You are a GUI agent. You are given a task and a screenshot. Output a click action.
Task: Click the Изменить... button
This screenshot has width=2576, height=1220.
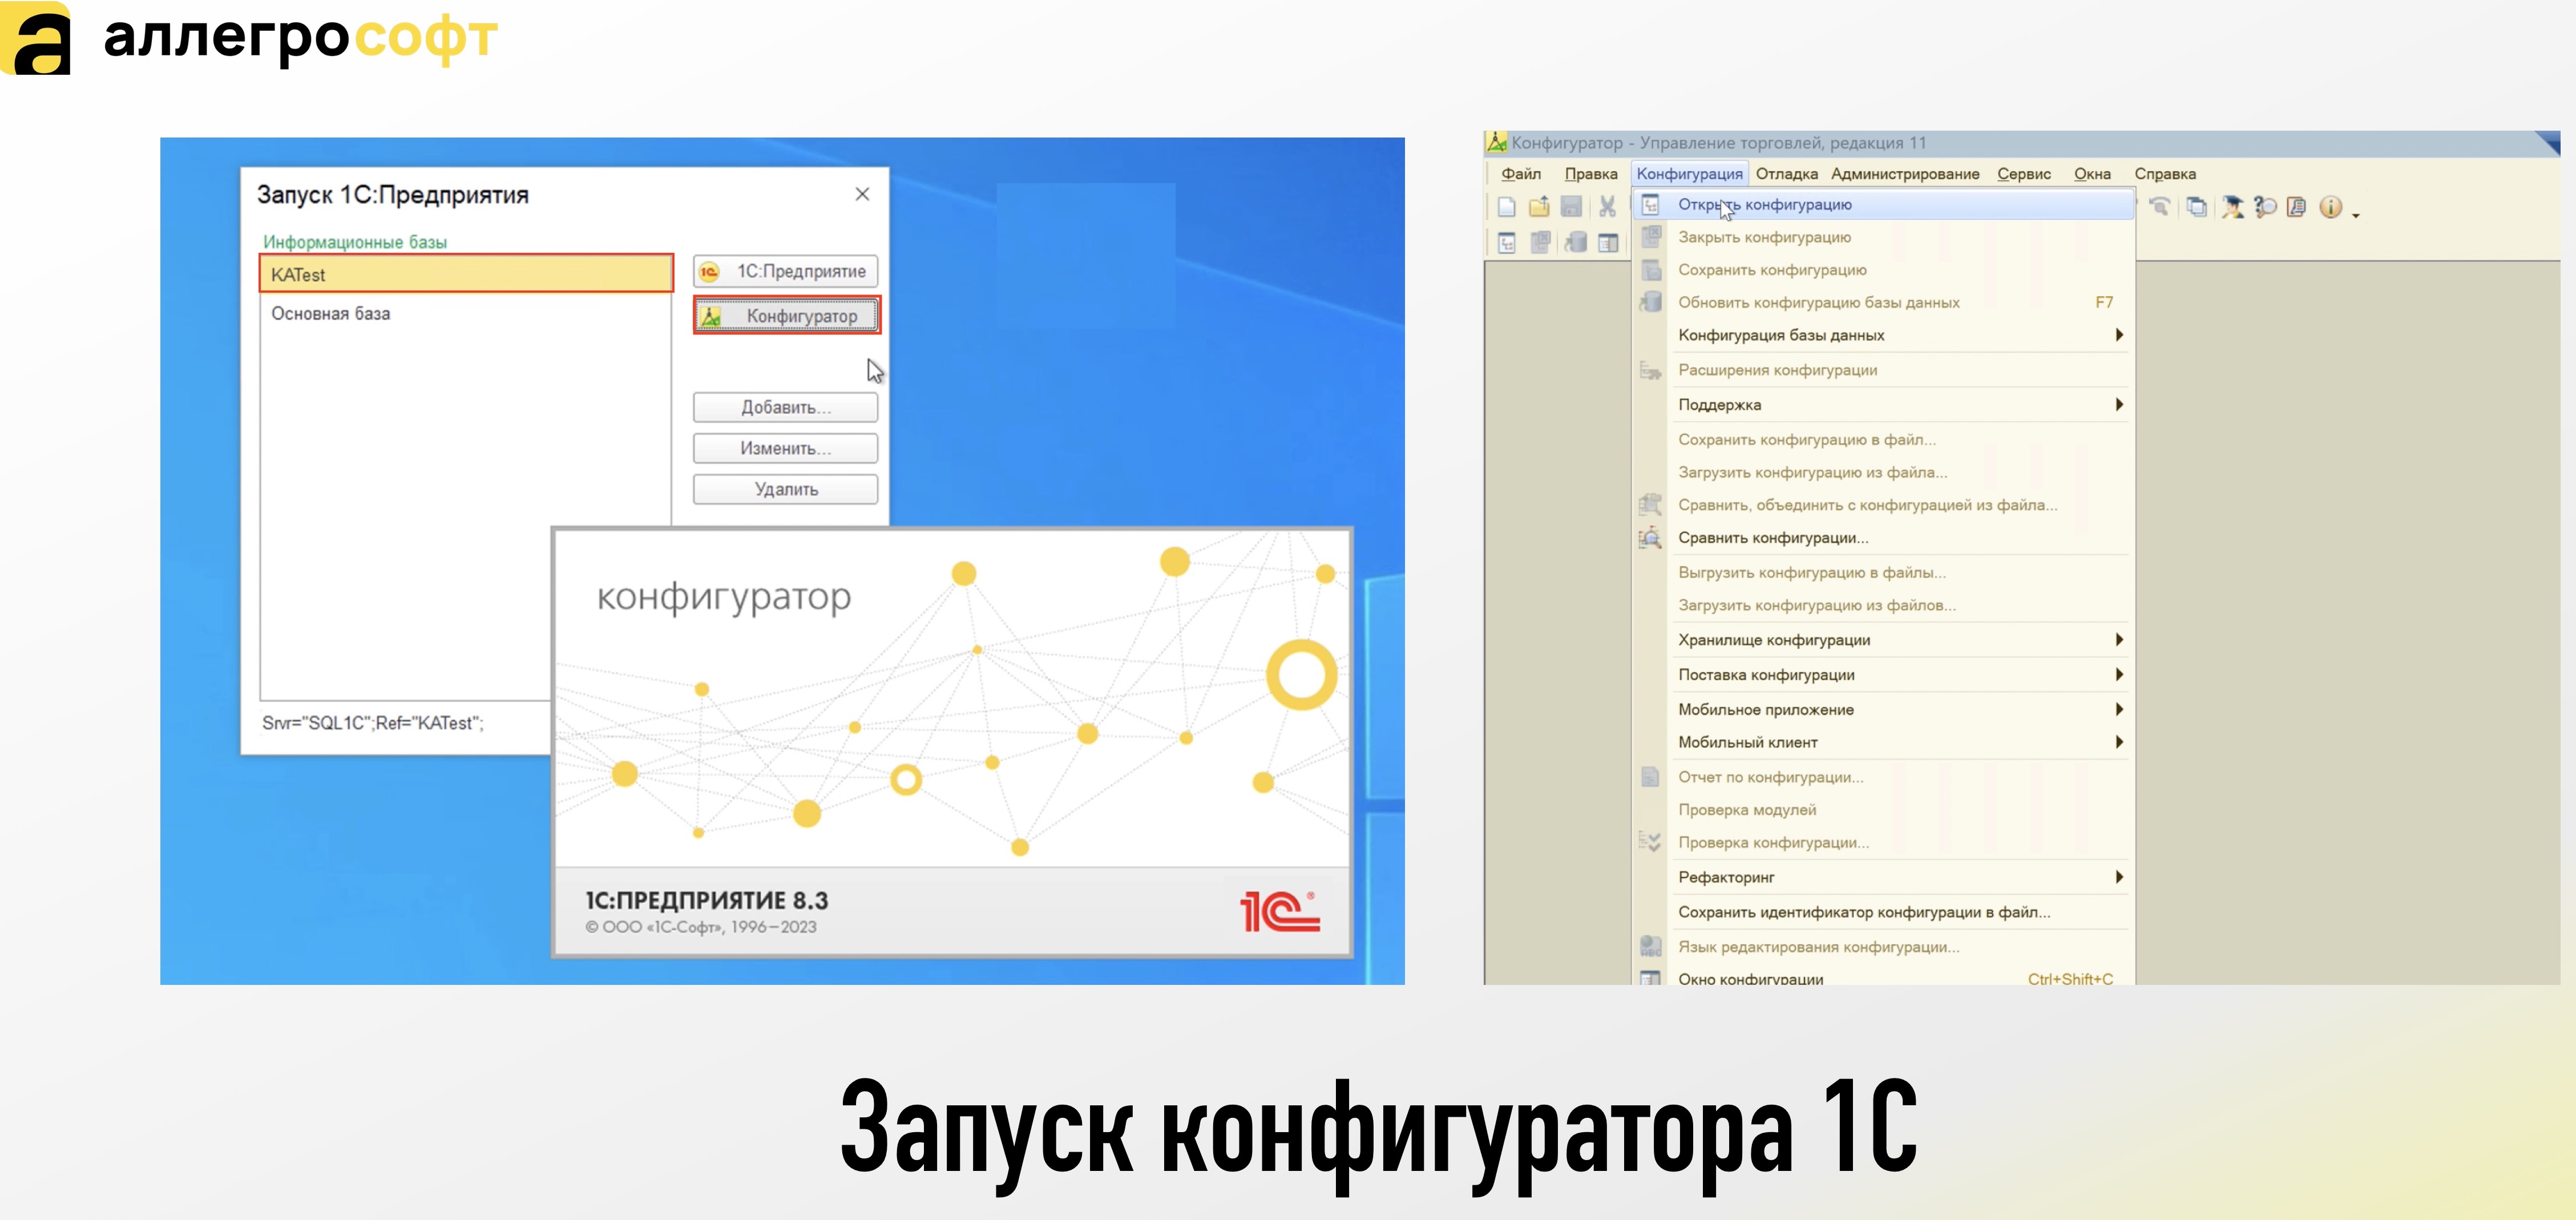point(786,448)
